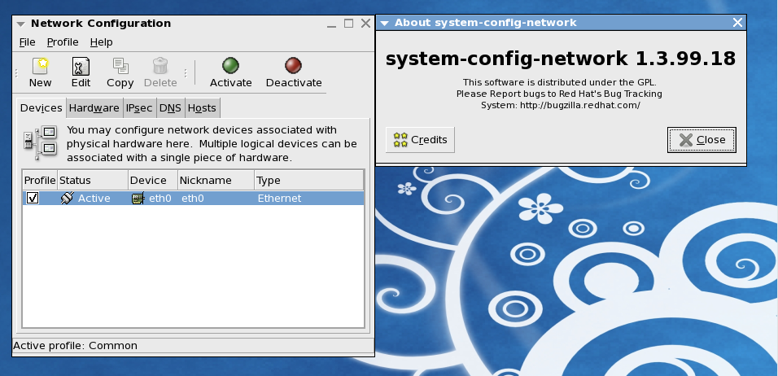Open the Help menu
The width and height of the screenshot is (778, 376).
point(101,42)
